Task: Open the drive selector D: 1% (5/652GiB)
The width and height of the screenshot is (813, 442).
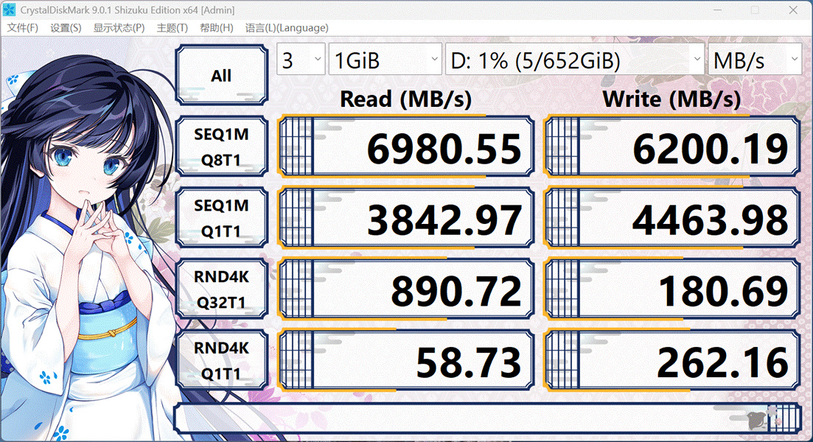Action: point(574,59)
